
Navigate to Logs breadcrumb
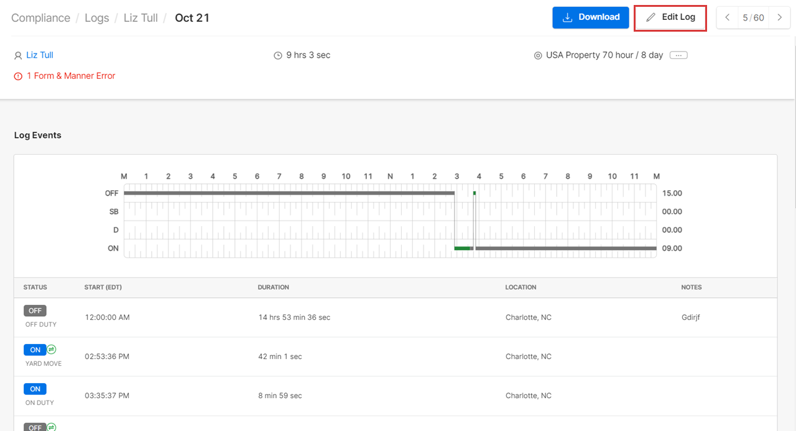[x=97, y=18]
